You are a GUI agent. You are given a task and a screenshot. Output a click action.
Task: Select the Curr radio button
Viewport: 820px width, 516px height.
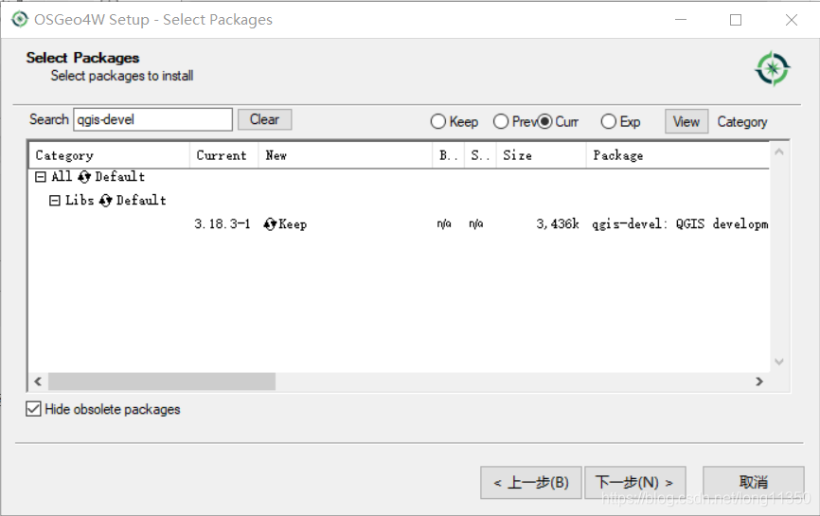point(544,122)
